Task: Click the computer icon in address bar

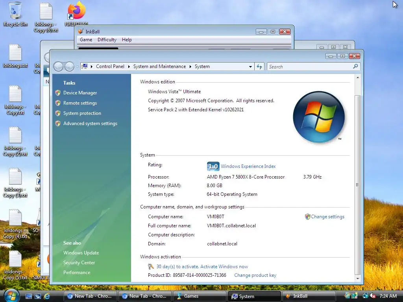Action: 85,66
